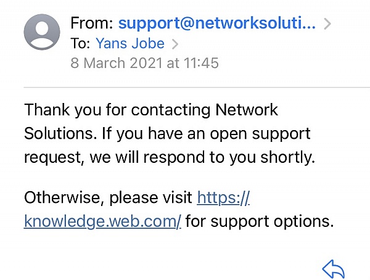
Task: Click the To: label
Action: 80,43
